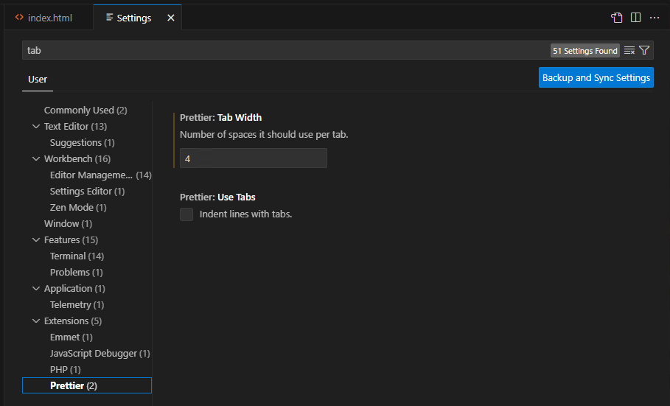Image resolution: width=670 pixels, height=406 pixels.
Task: Close the Settings tab
Action: [171, 18]
